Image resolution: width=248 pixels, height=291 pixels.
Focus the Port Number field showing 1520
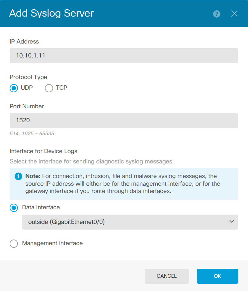pos(124,120)
